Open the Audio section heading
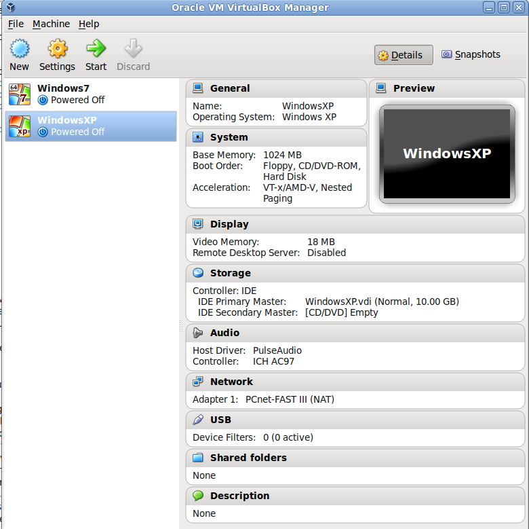This screenshot has width=529, height=529. (224, 333)
